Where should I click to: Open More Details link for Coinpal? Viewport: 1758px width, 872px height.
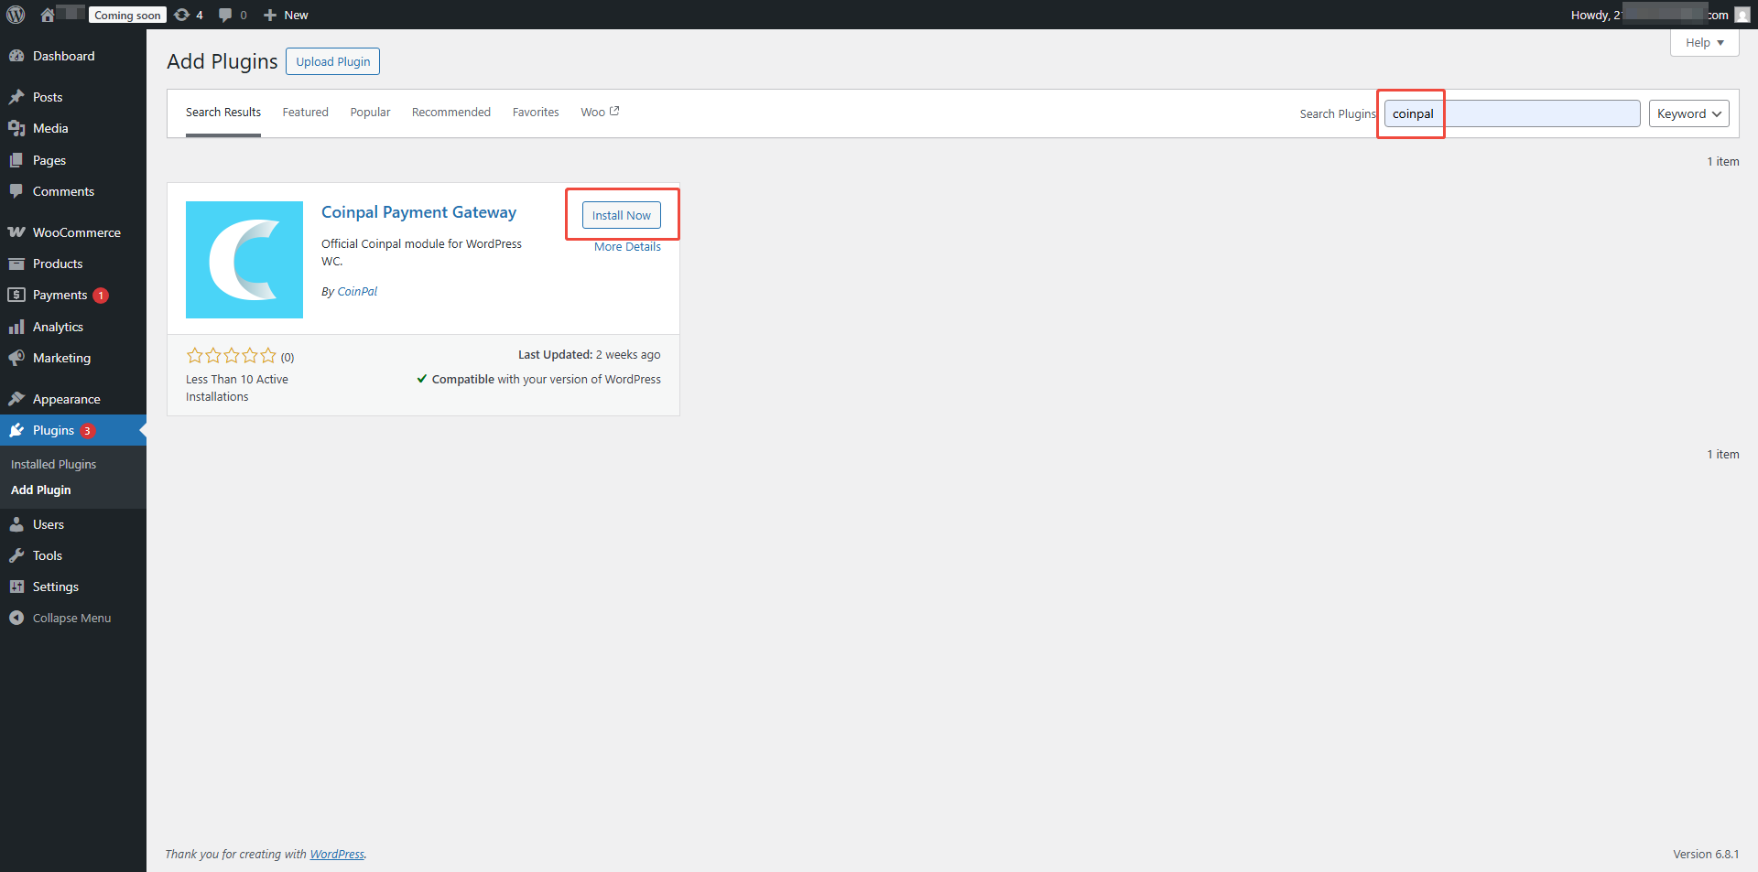click(x=627, y=247)
